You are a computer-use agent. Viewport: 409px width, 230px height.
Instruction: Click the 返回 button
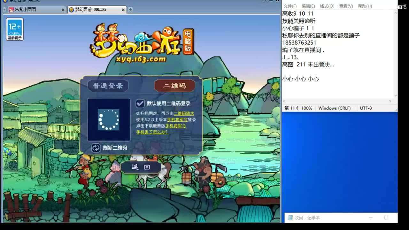[x=141, y=167]
